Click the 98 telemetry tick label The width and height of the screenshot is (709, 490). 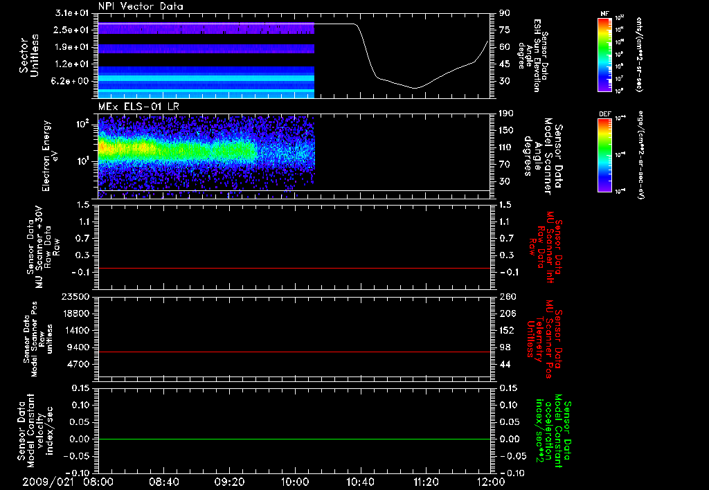coord(505,347)
